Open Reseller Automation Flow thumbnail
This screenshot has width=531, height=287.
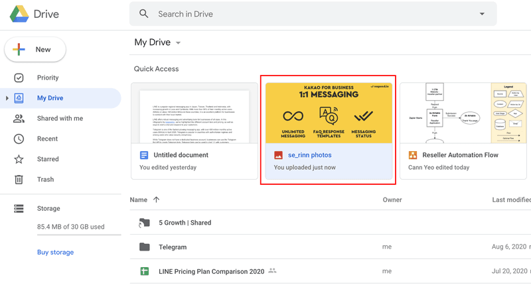pos(463,113)
